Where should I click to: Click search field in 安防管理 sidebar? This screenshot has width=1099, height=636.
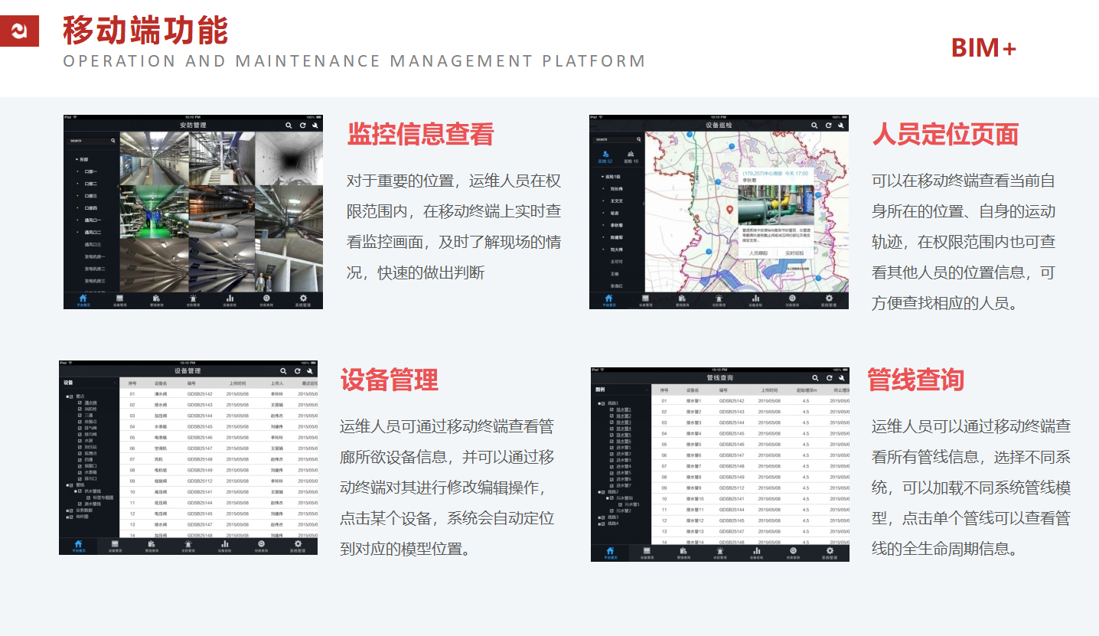(x=89, y=141)
